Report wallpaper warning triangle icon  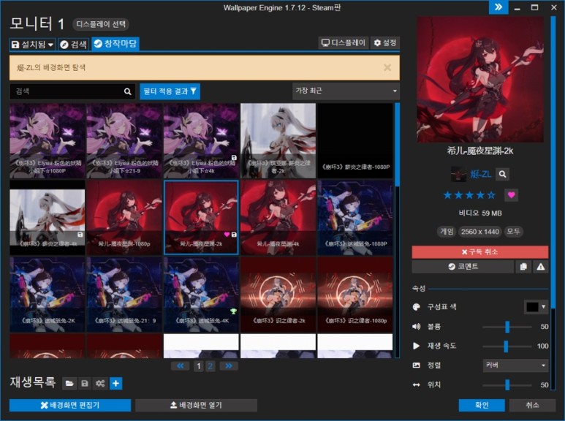540,267
